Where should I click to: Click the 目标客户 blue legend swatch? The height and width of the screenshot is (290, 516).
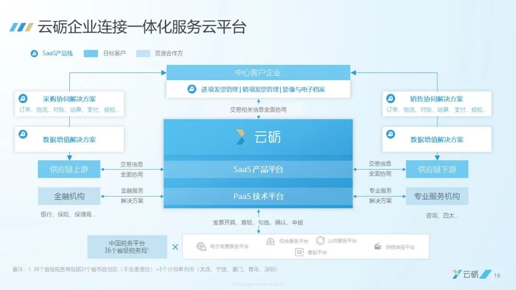[x=91, y=53]
